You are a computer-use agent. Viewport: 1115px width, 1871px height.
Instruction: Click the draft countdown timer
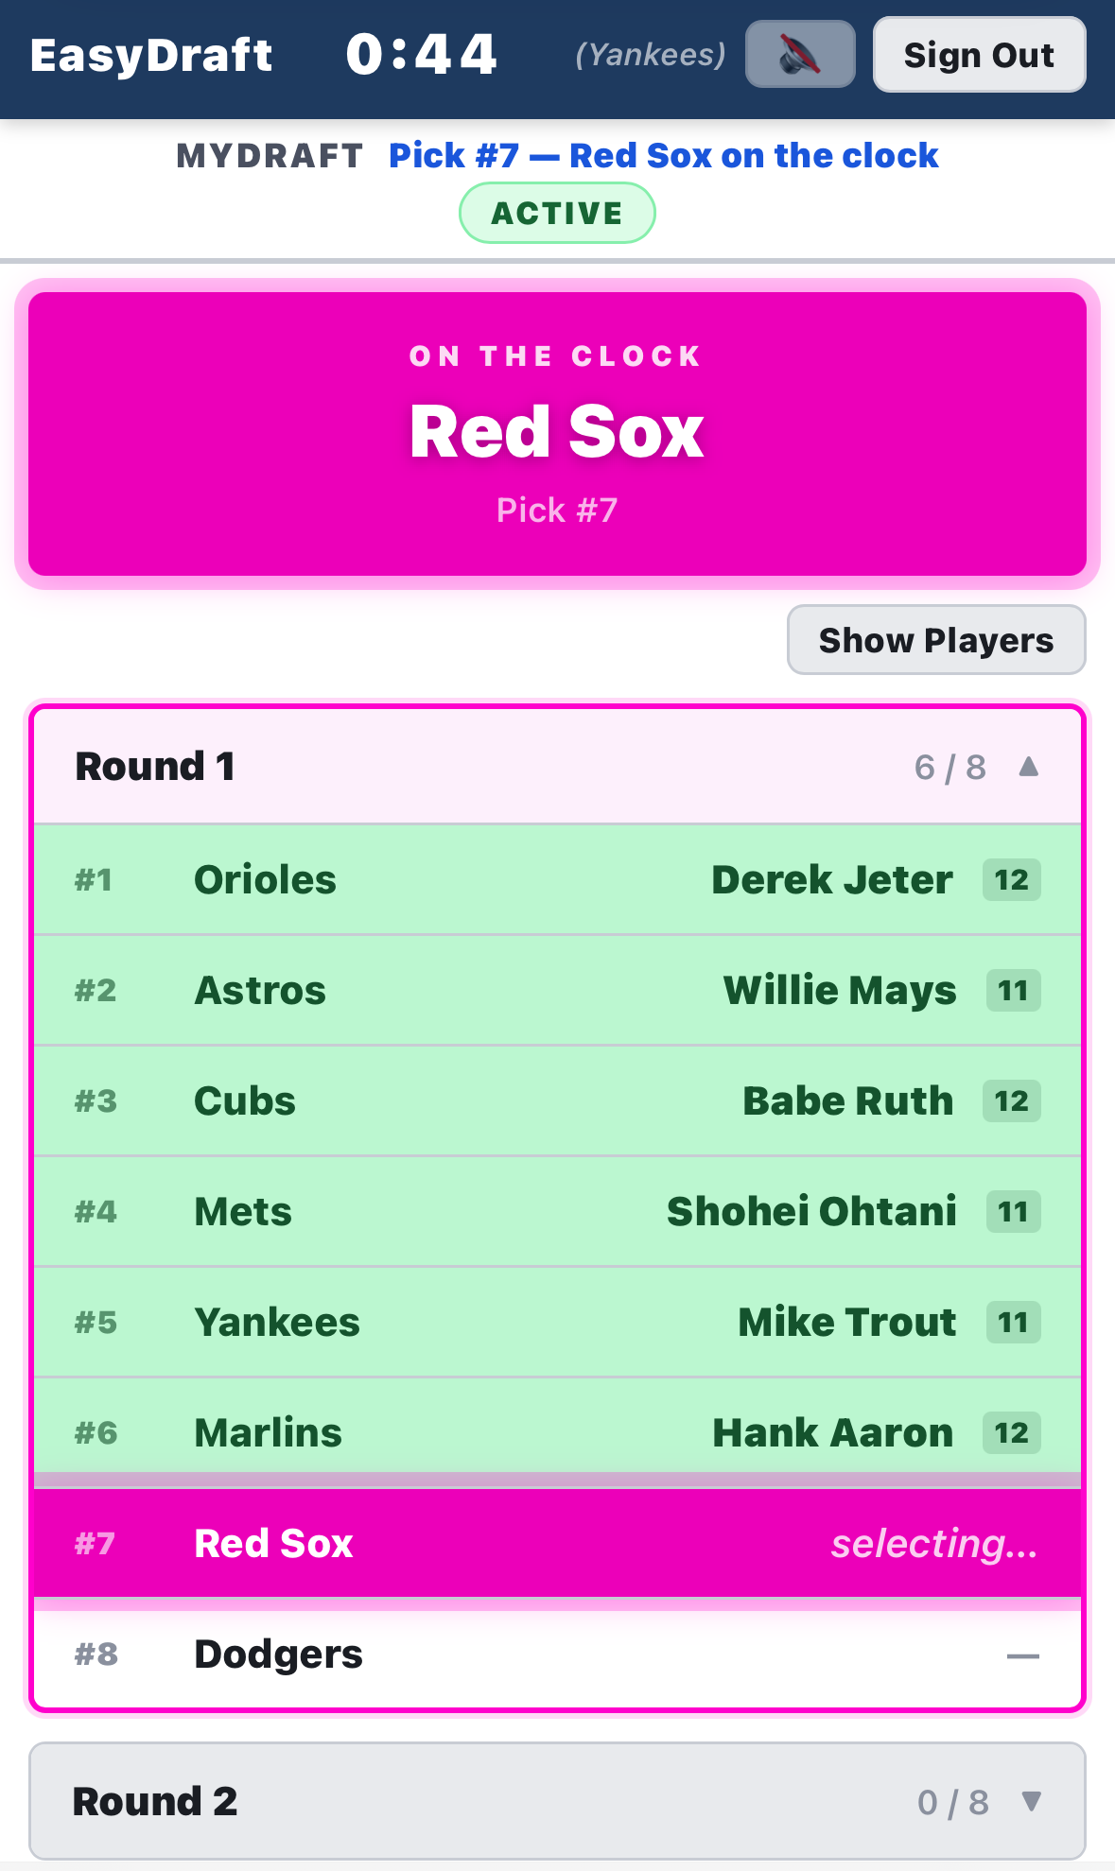coord(419,54)
